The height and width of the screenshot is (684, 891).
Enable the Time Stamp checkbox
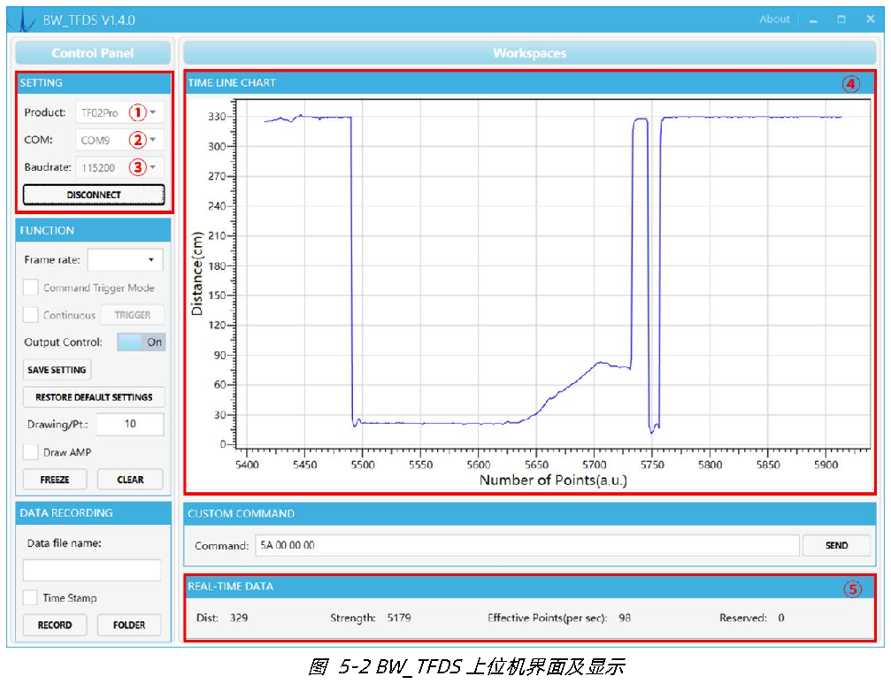click(x=31, y=597)
